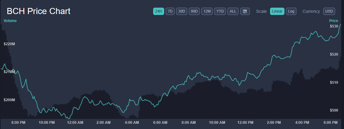
Task: Click the BCH Price Chart title
Action: click(x=39, y=11)
